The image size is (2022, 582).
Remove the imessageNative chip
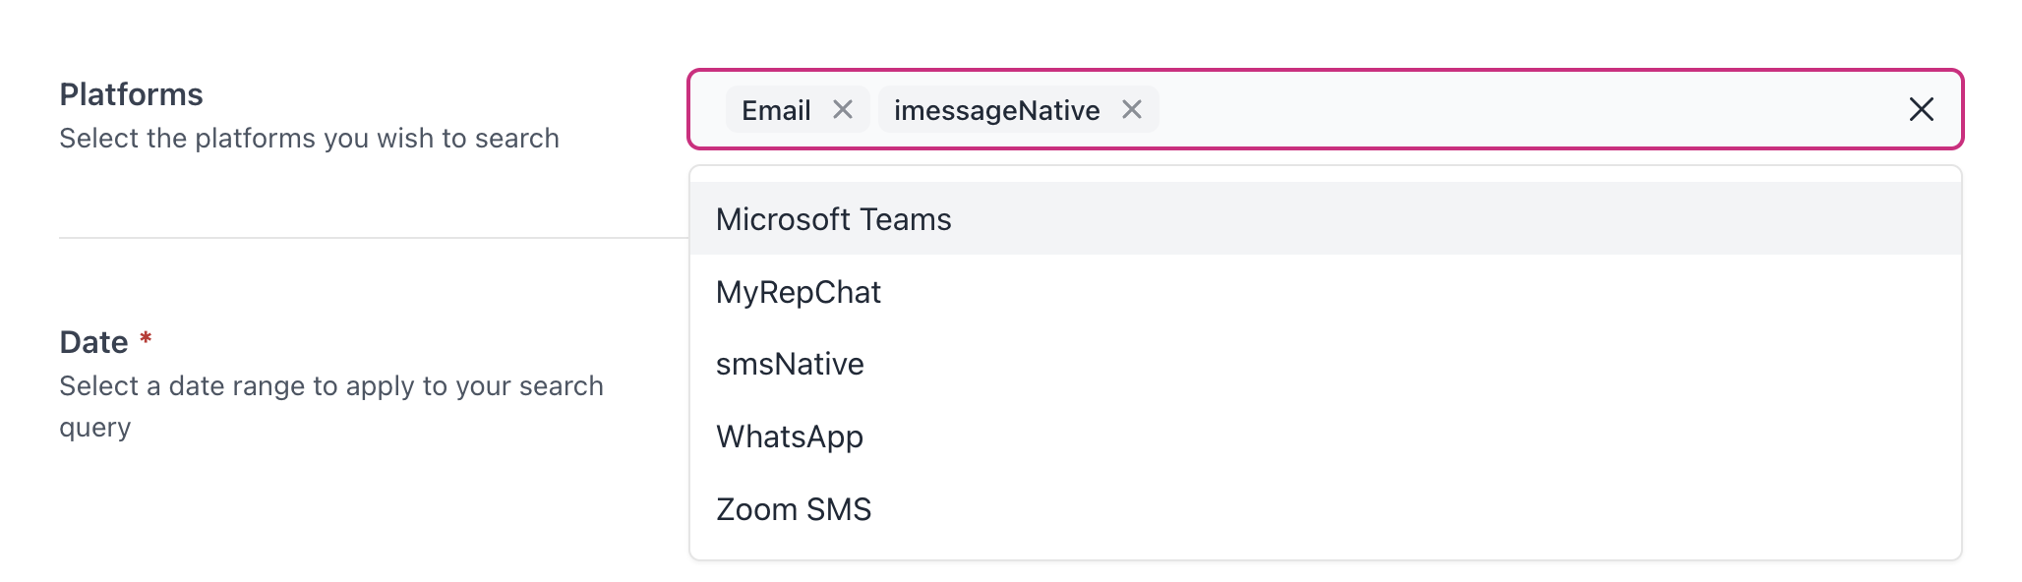point(1132,109)
